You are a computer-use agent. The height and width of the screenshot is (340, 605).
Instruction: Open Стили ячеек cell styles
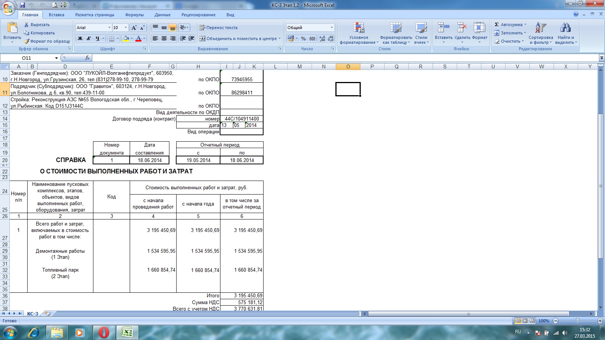point(421,33)
